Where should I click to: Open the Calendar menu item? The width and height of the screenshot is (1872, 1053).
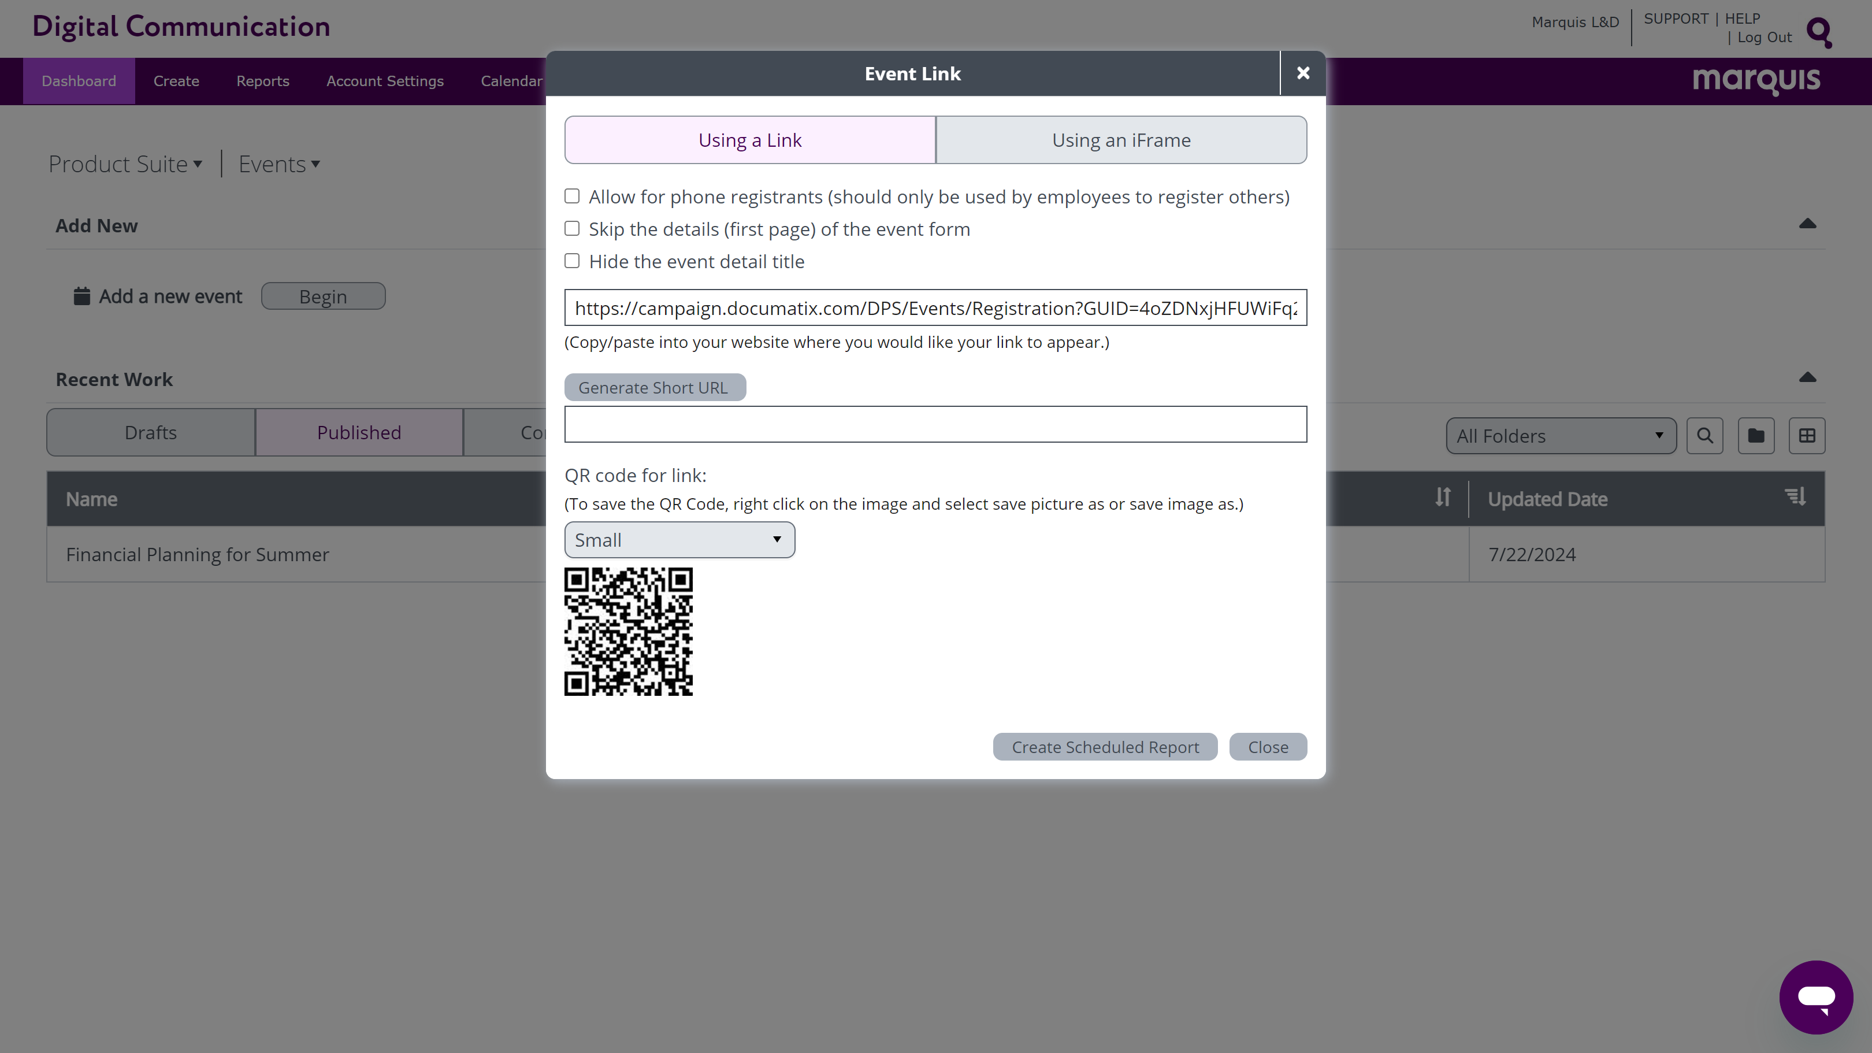511,81
